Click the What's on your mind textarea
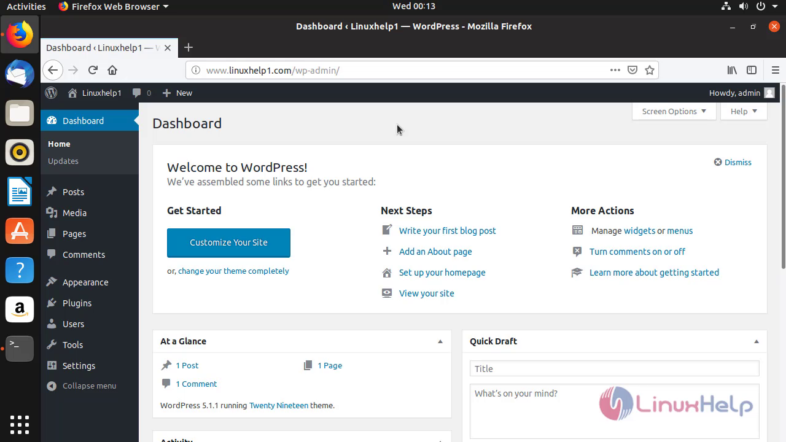The image size is (786, 442). coord(615,411)
